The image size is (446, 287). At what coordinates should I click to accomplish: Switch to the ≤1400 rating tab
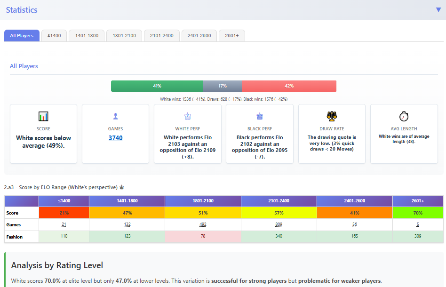(x=54, y=36)
